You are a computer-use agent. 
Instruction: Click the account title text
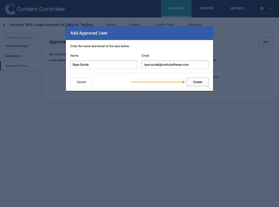click(x=51, y=25)
